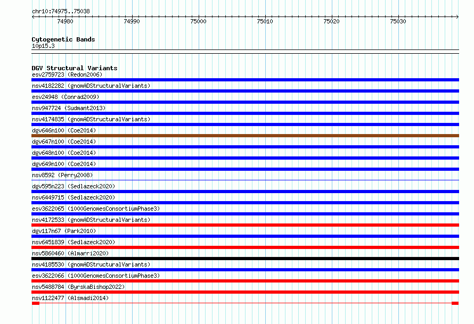474x324 pixels.
Task: Click ruler position 74980
Action: click(x=66, y=21)
